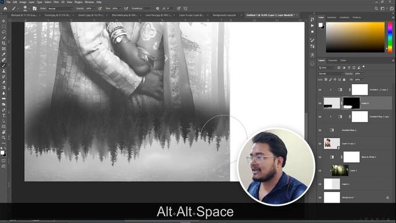Toggle the layer filtering on/off switch
396x223 pixels.
click(364, 67)
